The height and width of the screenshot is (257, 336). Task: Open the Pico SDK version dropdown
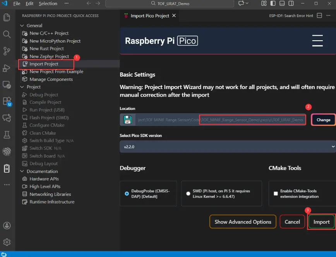[228, 147]
